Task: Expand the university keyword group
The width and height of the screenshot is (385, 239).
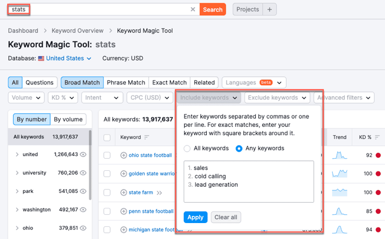Action: pos(17,173)
